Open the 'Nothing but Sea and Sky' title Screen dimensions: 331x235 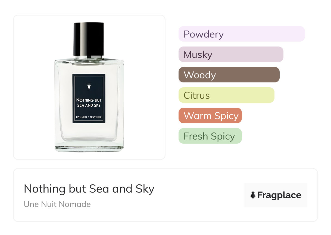[89, 189]
